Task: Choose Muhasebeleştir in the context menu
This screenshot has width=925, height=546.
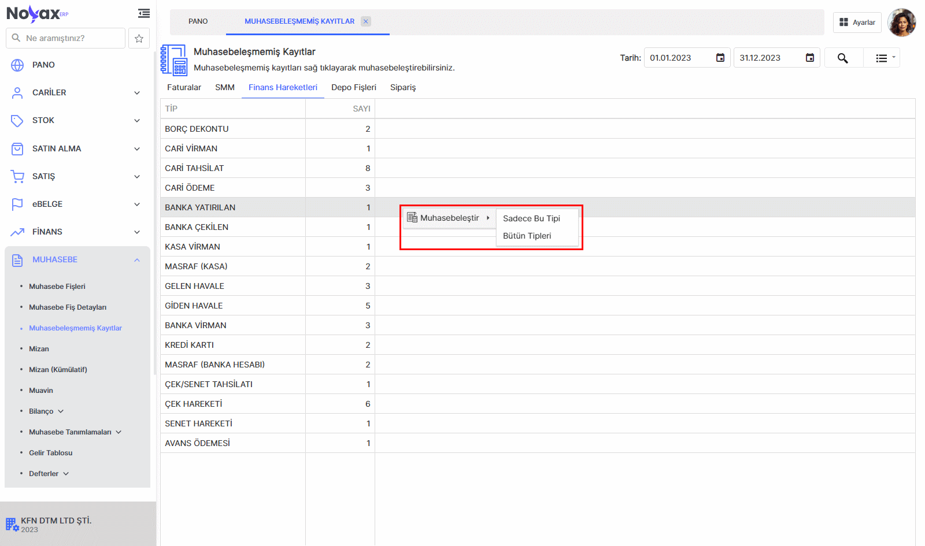Action: coord(449,218)
